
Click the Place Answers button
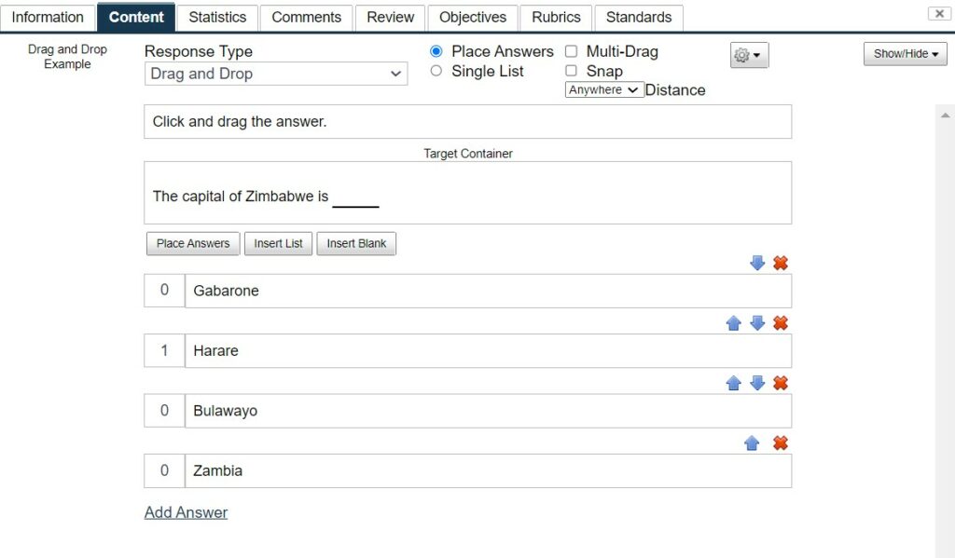(x=193, y=243)
